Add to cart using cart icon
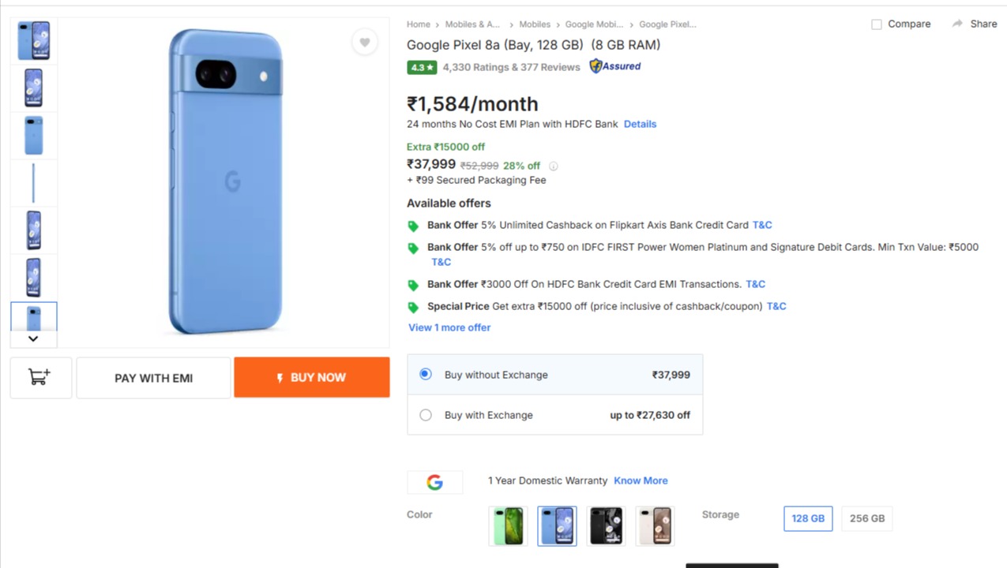This screenshot has height=568, width=1007. pyautogui.click(x=40, y=377)
